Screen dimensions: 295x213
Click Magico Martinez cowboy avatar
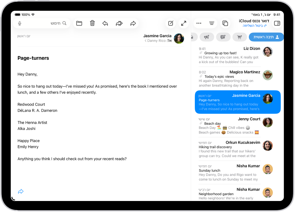[x=268, y=75]
